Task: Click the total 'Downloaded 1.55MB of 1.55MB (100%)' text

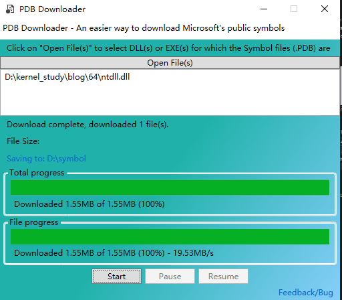Action: coord(90,204)
